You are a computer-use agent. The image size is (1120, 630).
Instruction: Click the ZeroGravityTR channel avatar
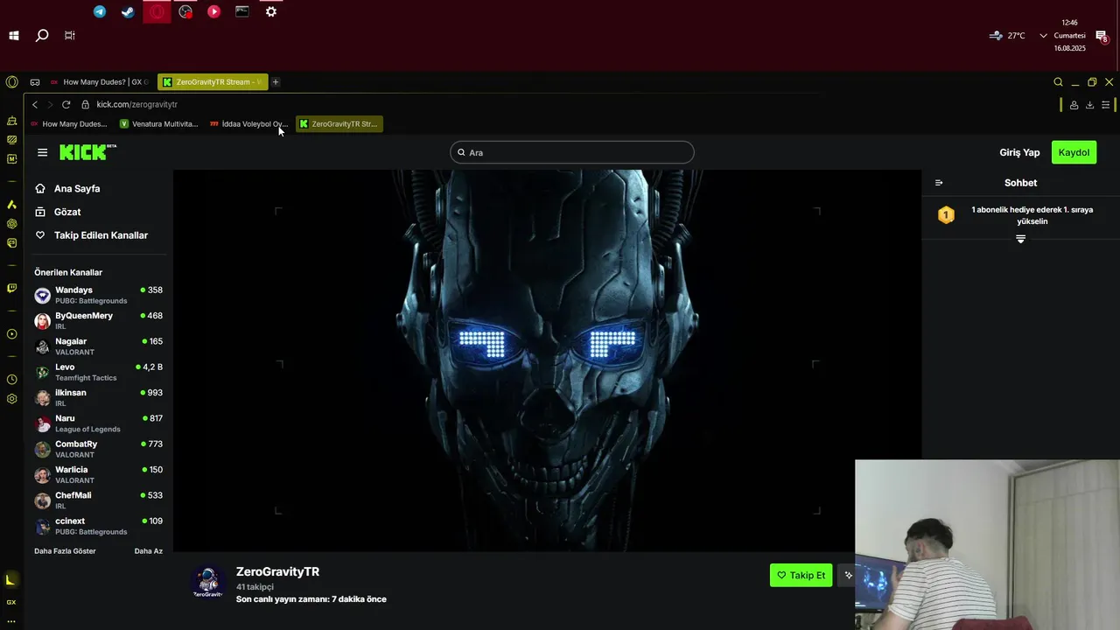point(207,582)
